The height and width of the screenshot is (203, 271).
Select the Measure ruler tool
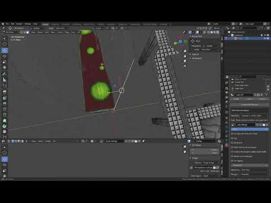(x=5, y=80)
